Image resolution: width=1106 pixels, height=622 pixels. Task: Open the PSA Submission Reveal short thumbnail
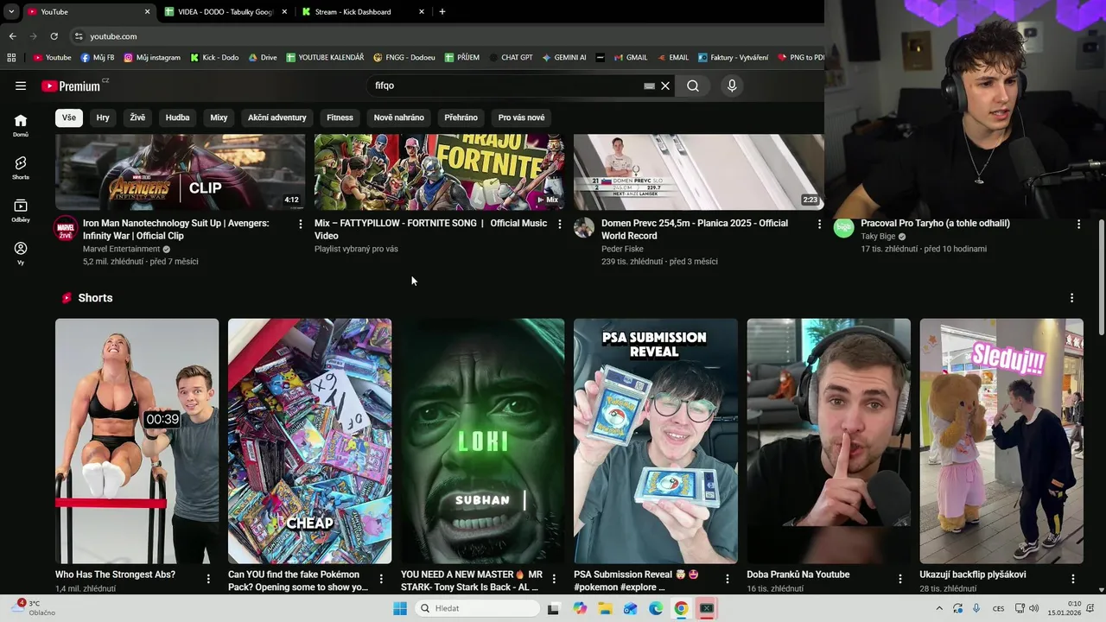(655, 441)
